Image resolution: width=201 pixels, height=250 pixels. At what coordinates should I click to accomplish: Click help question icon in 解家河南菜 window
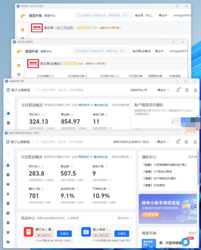186,142
